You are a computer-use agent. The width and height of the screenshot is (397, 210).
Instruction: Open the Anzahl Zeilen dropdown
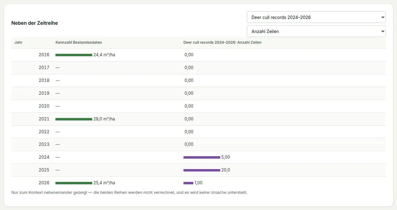click(316, 31)
